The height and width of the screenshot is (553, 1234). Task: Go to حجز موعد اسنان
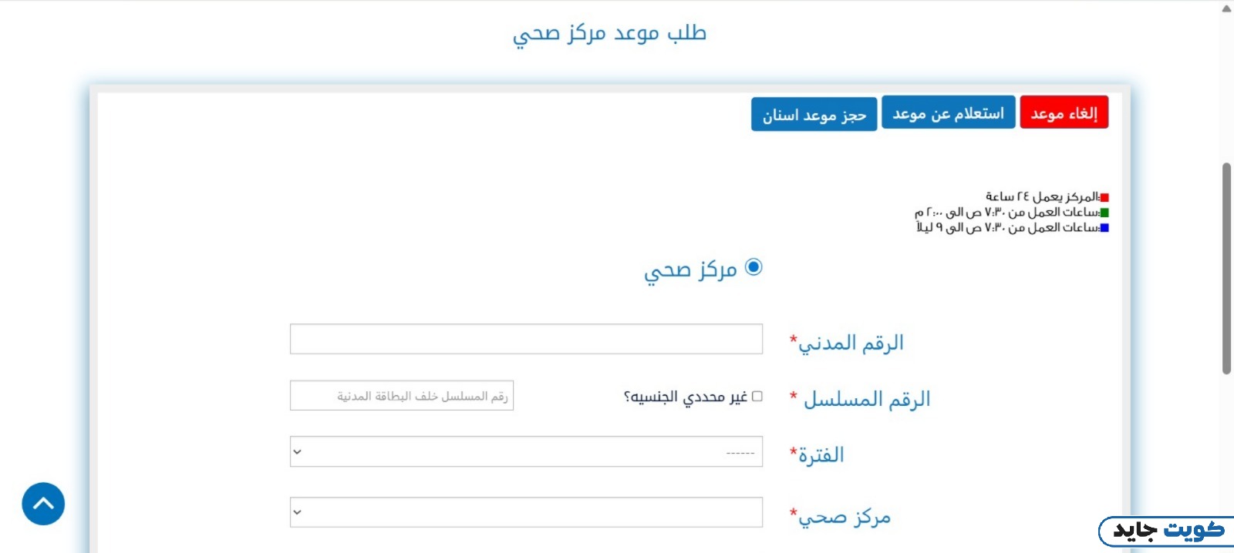(814, 115)
